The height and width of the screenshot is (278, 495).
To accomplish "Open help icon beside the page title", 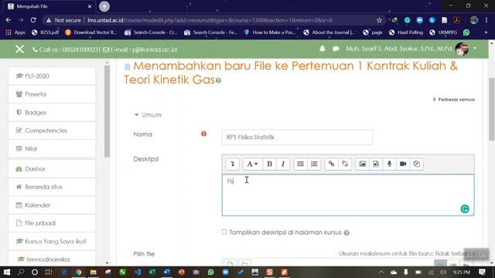I will 218,80.
